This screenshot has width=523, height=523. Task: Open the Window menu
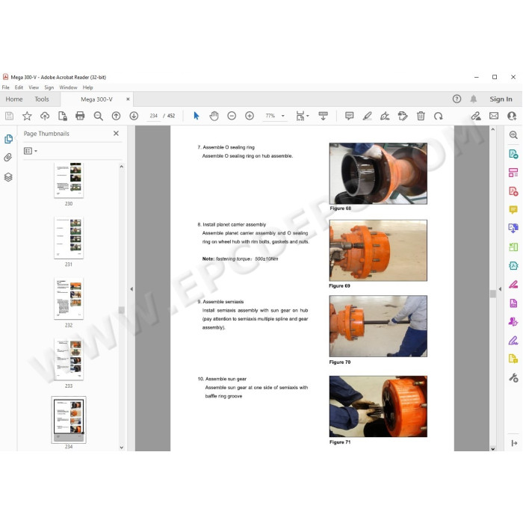(x=68, y=87)
